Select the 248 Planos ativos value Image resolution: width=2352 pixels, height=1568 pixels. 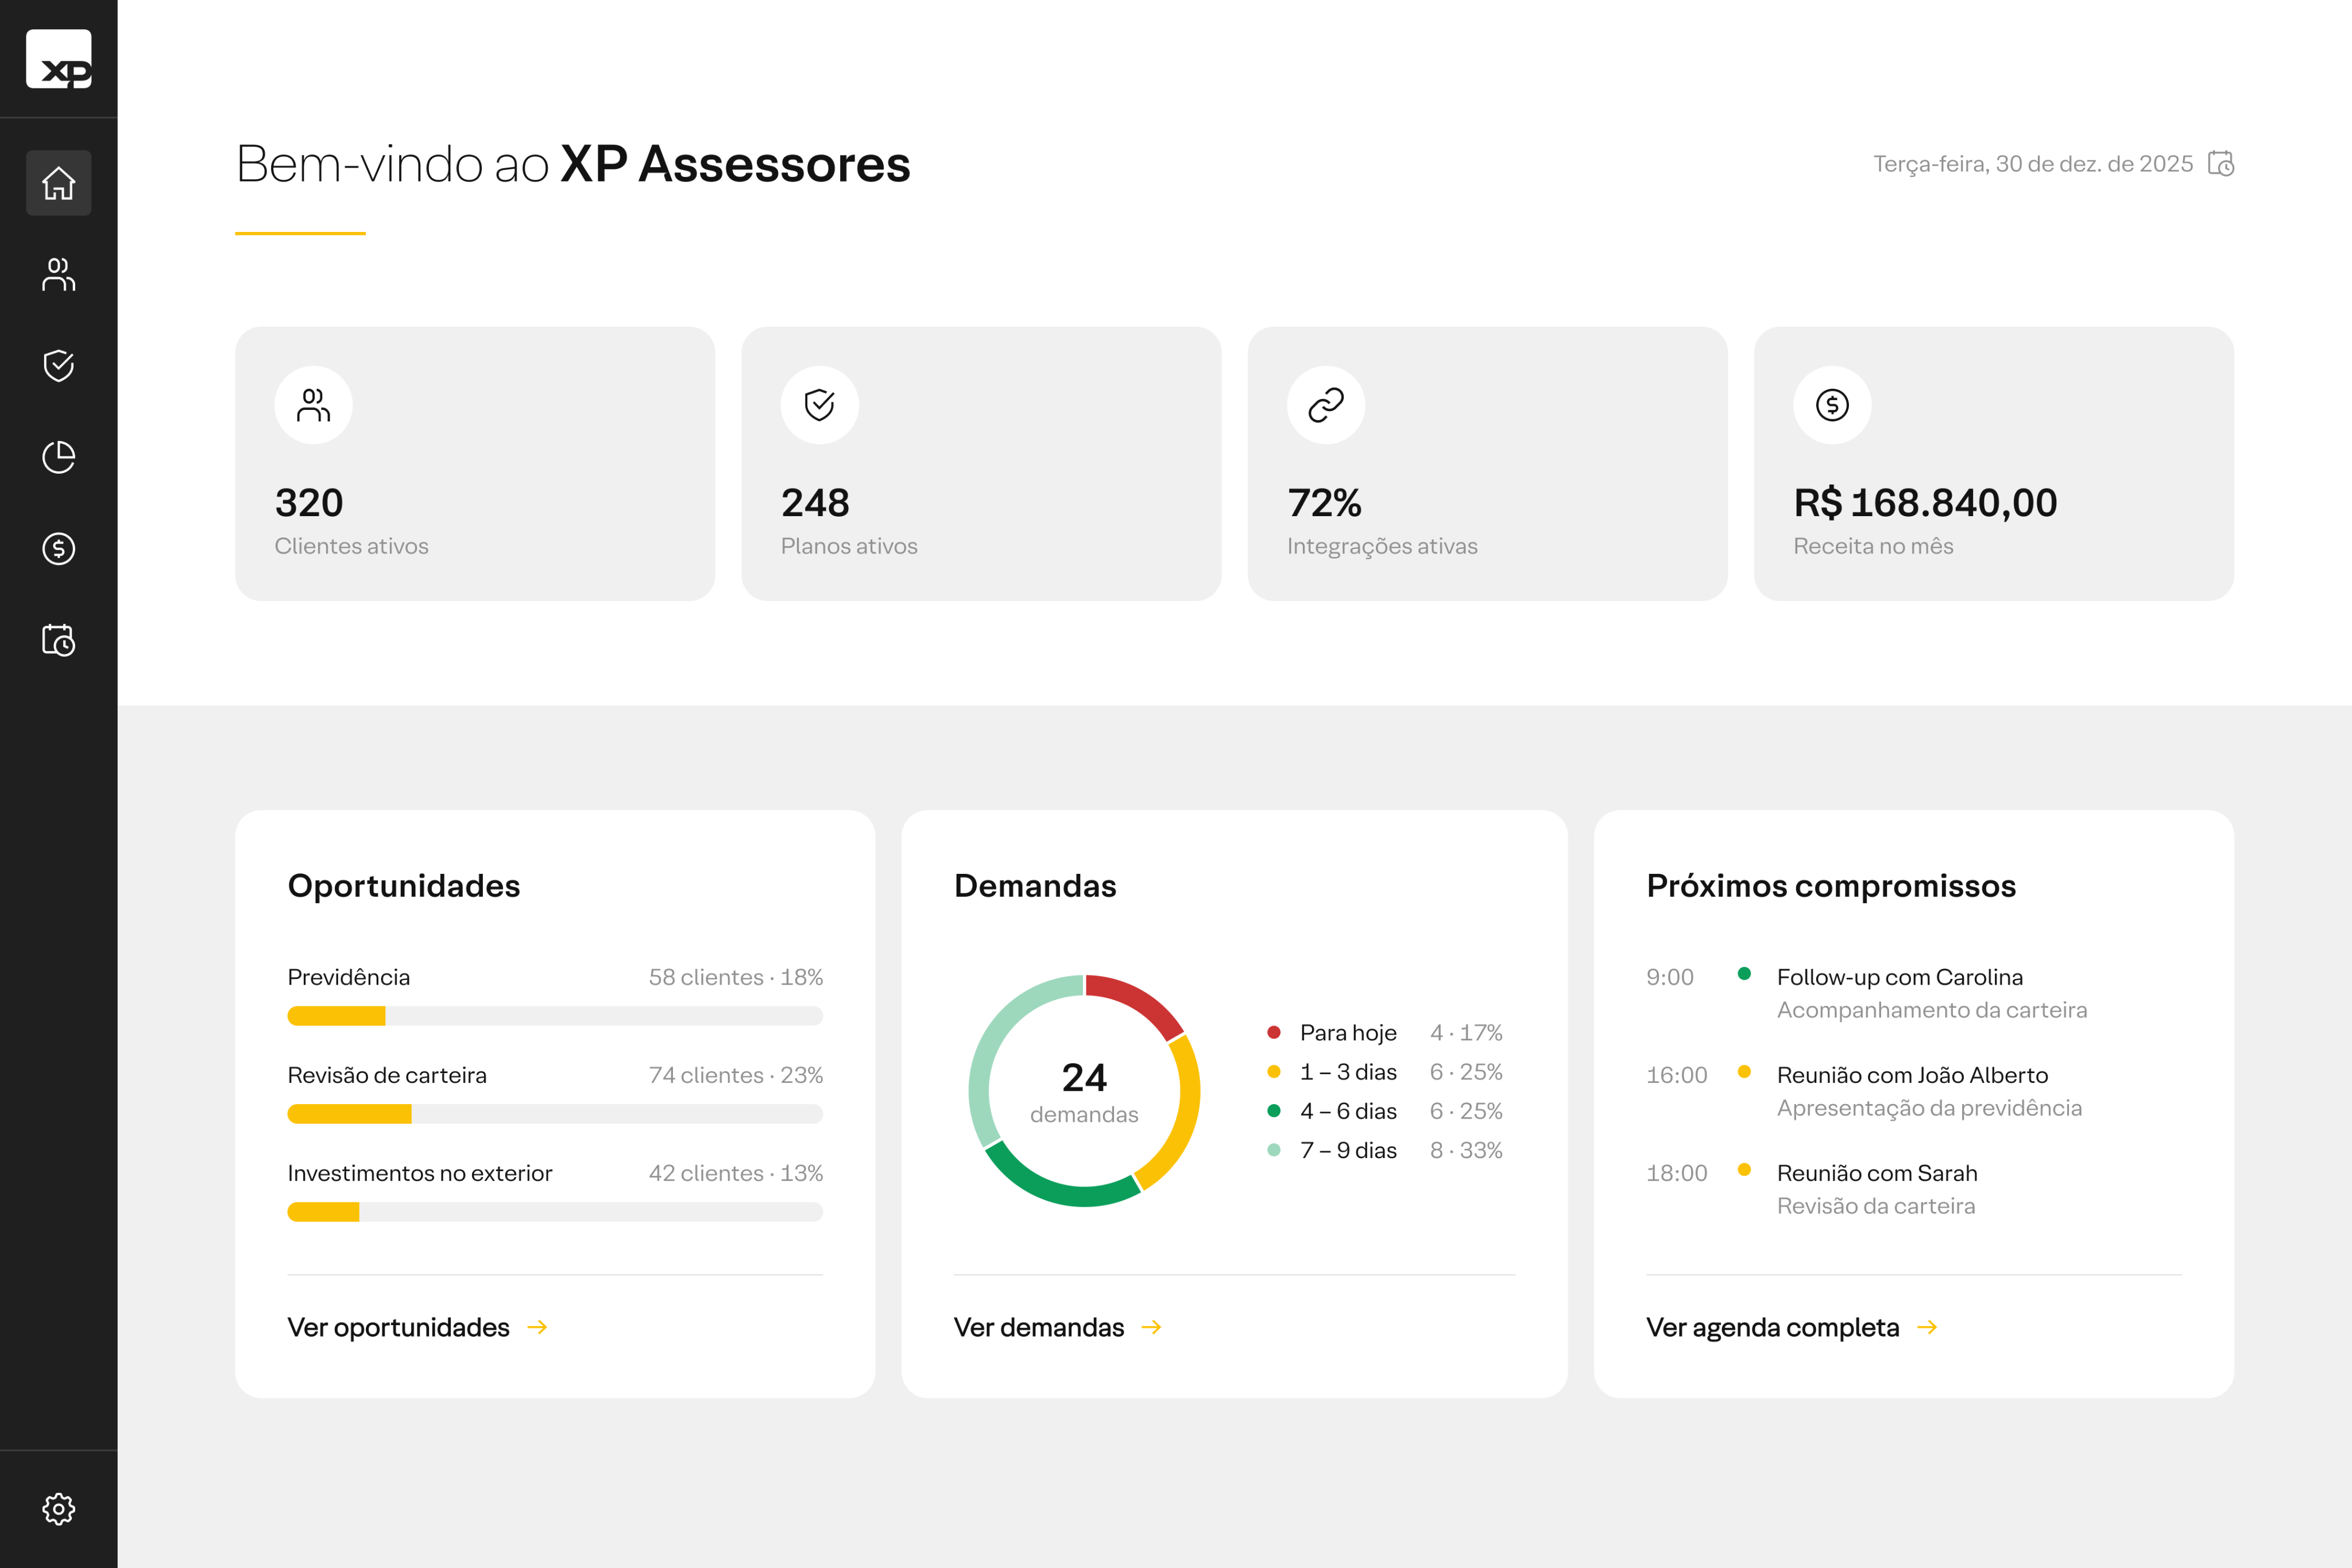[x=815, y=503]
